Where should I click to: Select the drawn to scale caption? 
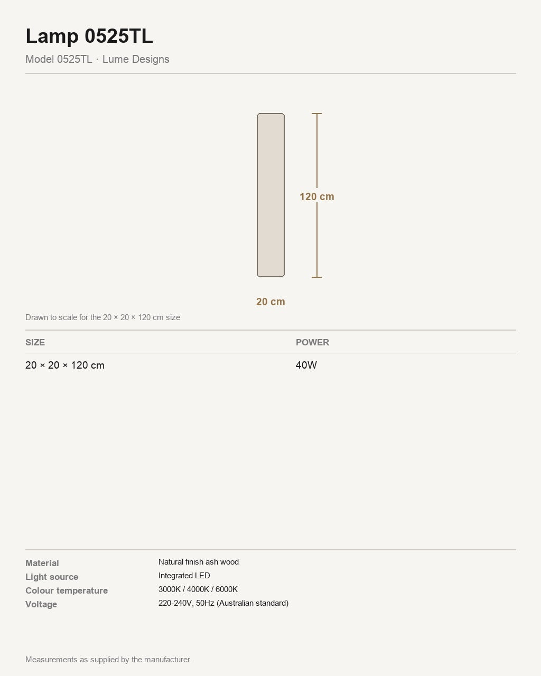coord(102,317)
